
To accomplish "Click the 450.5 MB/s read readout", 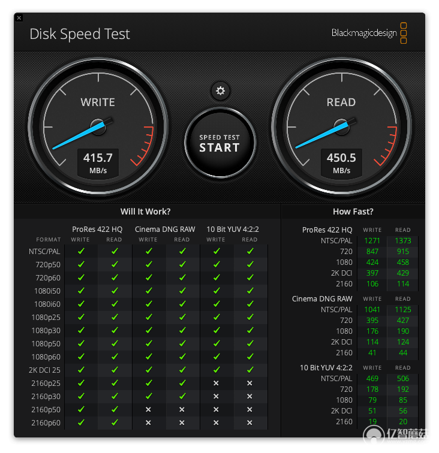I will point(341,163).
